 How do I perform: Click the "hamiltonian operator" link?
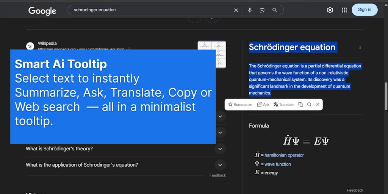click(x=284, y=155)
